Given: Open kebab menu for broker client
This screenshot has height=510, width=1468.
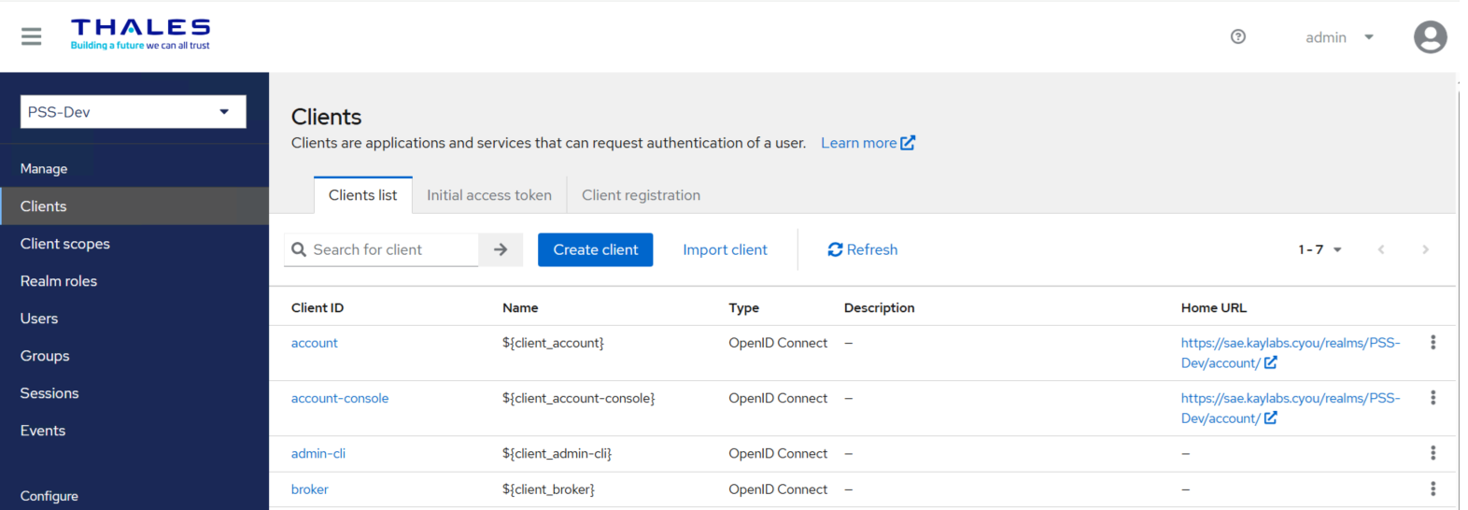Looking at the screenshot, I should [x=1433, y=489].
